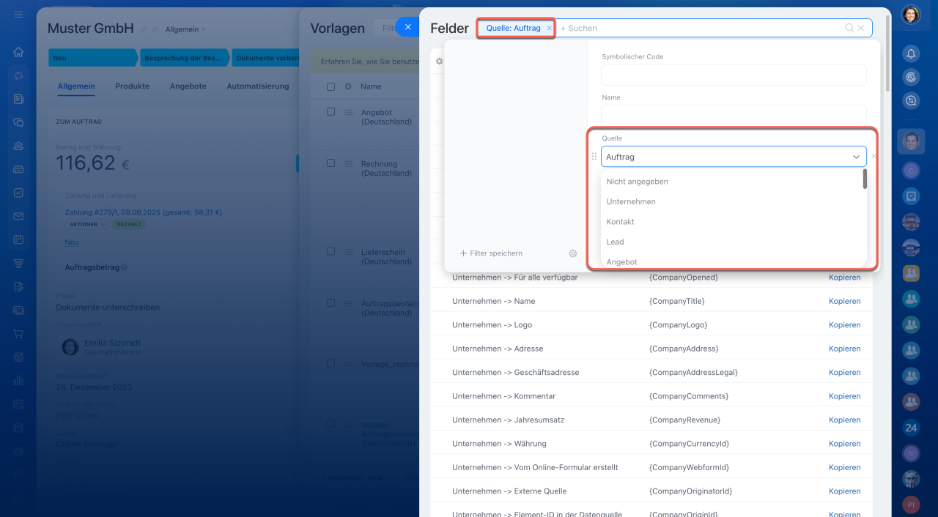This screenshot has width=938, height=517.
Task: Remove the 'Quelle: Auftrag' filter chip
Action: tap(549, 28)
